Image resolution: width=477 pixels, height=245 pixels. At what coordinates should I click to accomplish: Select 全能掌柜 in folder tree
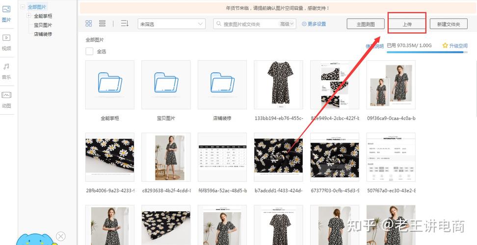(x=43, y=16)
